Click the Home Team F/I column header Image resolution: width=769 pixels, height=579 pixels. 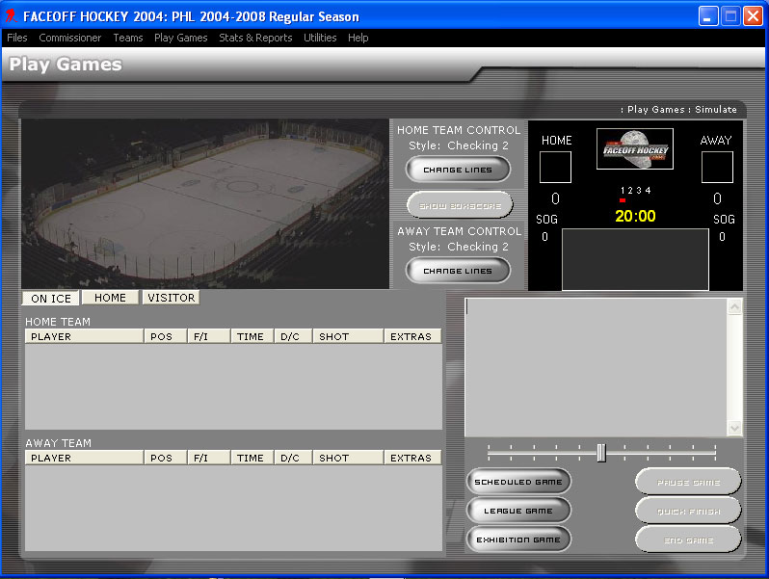coord(209,336)
